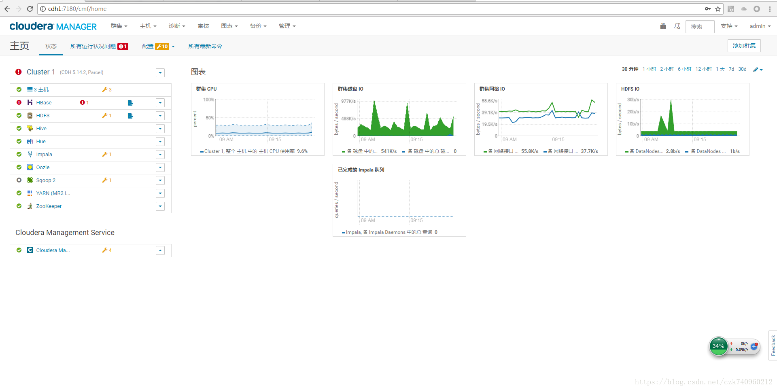Open the 审核 page
Screen dimensions: 777x390
(203, 26)
